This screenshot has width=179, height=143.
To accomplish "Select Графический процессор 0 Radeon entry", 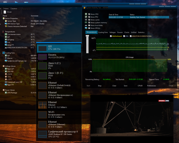I will (59, 134).
